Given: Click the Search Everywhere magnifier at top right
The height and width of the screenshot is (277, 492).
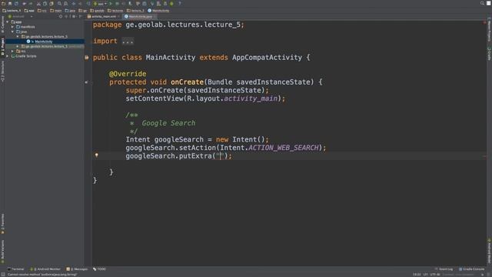Looking at the screenshot, I should coord(482,3).
